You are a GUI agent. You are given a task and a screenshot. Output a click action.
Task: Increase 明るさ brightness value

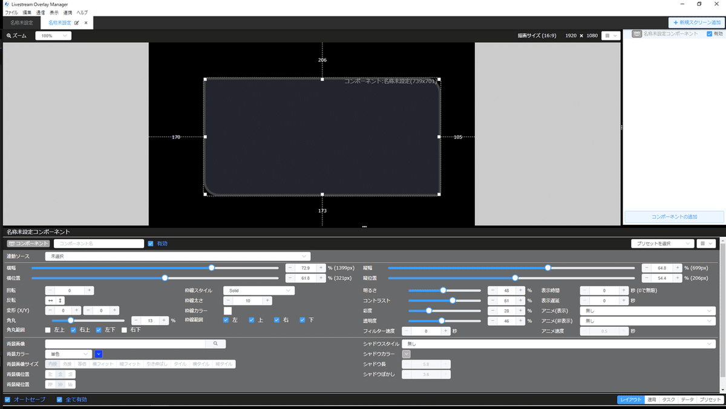coord(520,291)
